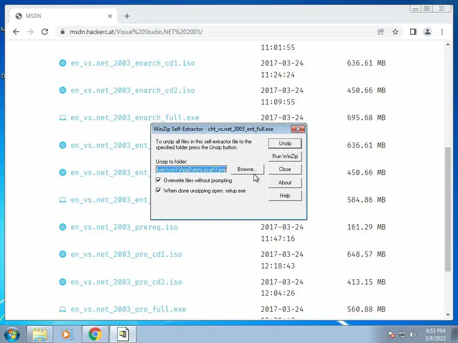
Task: Open Windows Explorer from taskbar
Action: [40, 334]
